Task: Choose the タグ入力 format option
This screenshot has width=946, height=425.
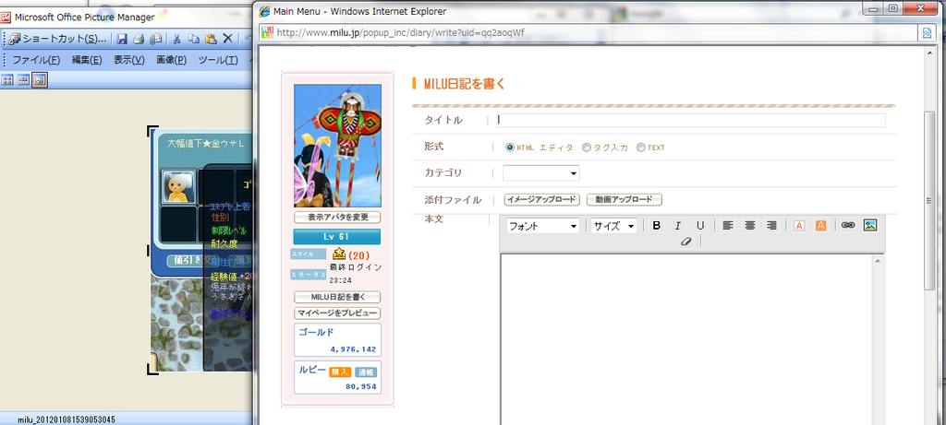Action: click(x=587, y=148)
